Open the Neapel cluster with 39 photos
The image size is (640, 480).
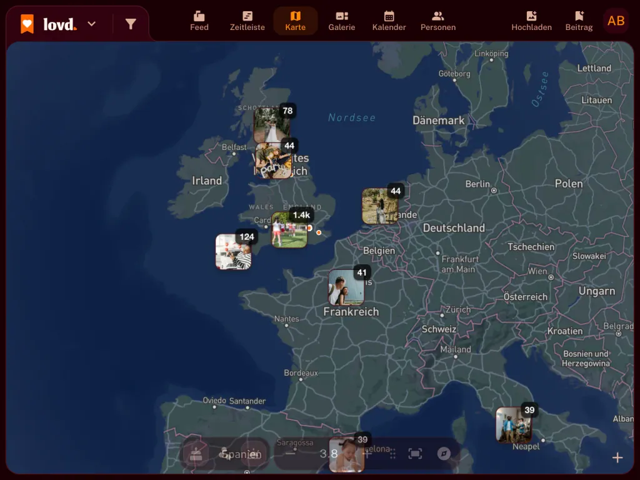pos(514,425)
